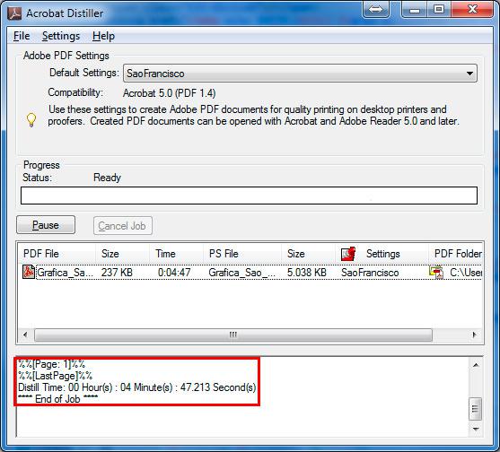Click the empty progress bar
Image resolution: width=500 pixels, height=452 pixels.
pyautogui.click(x=249, y=196)
